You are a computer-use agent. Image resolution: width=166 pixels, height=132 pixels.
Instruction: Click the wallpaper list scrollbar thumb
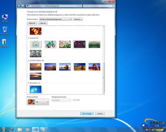point(104,78)
